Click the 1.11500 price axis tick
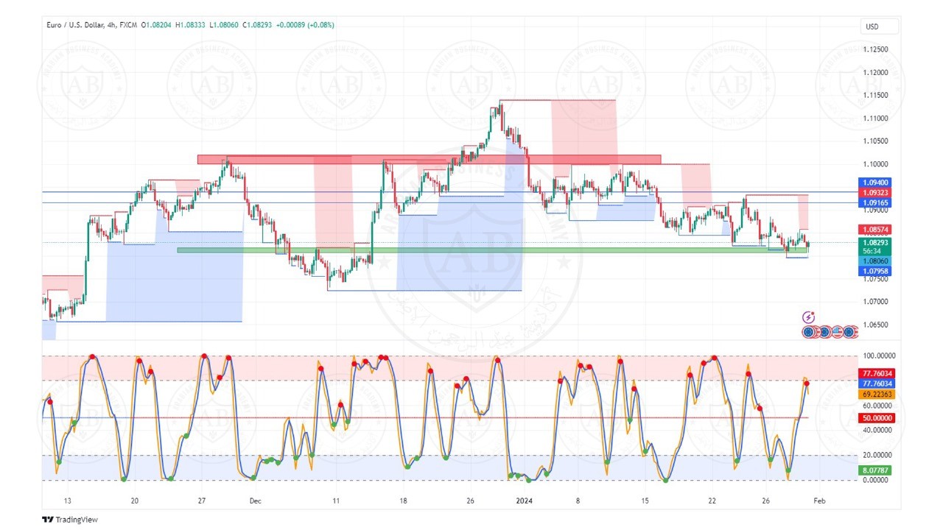Screen dimensions: 943x530 [875, 96]
